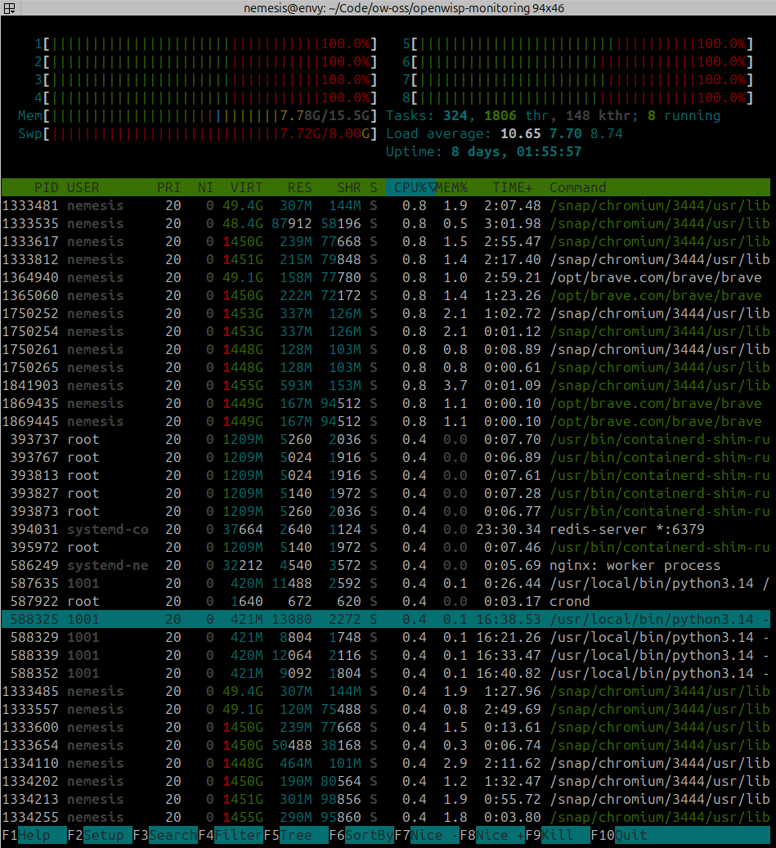Viewport: 776px width, 848px height.
Task: Click the CPU 1 usage meter
Action: (205, 44)
